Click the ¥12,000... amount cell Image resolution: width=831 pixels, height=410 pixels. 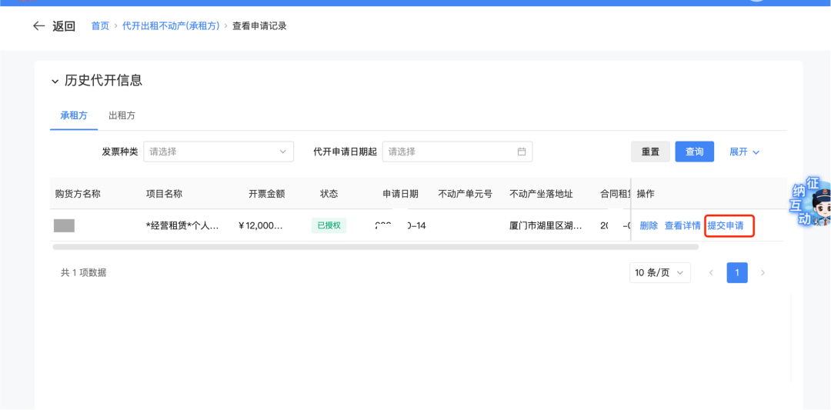(261, 225)
